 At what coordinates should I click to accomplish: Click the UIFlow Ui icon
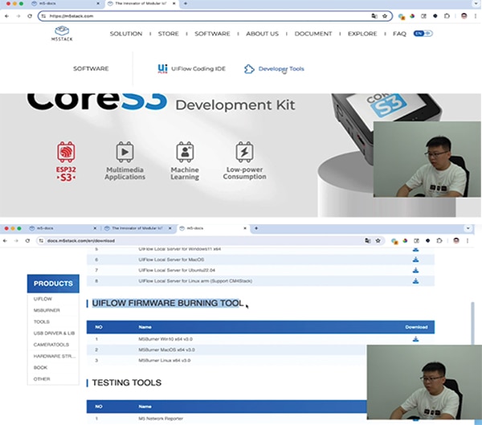click(162, 68)
